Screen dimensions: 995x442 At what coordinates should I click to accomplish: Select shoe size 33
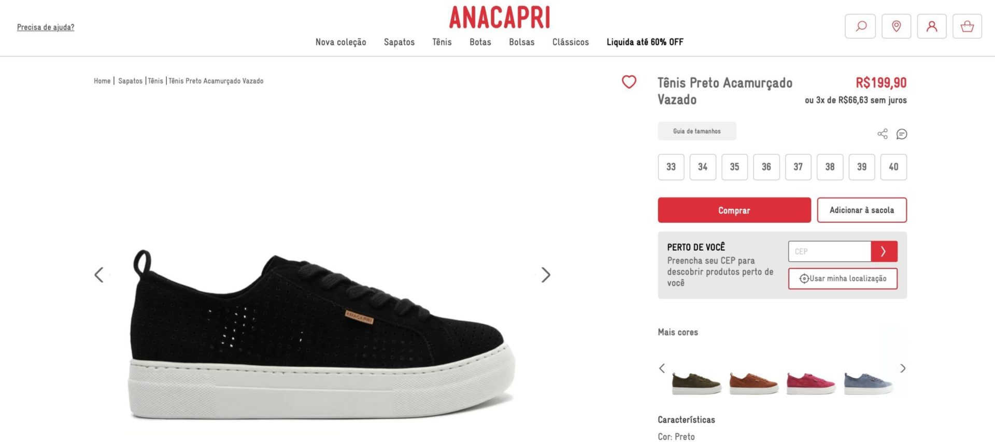pos(671,167)
